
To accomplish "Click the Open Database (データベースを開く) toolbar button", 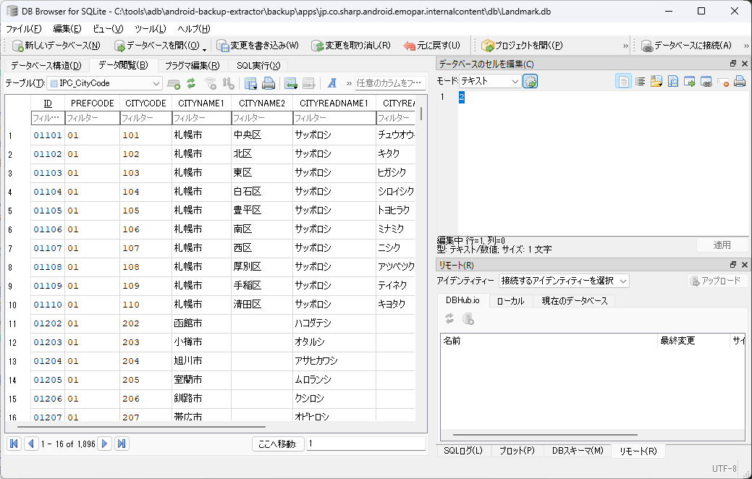I will coord(157,46).
